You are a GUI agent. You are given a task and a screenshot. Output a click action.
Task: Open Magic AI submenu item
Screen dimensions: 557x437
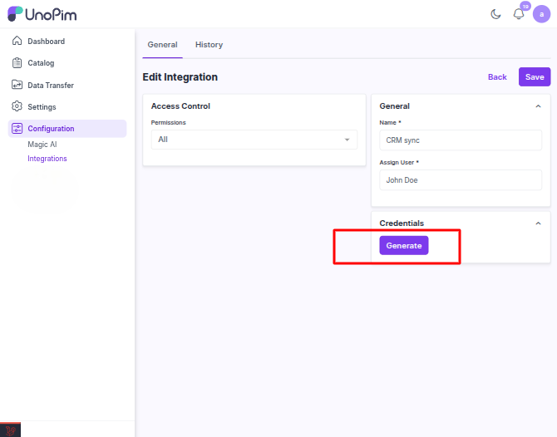pos(42,145)
